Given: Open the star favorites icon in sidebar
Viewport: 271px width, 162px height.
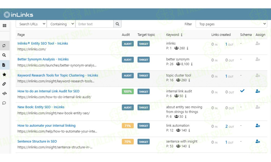Looking at the screenshot, I should coord(4,74).
